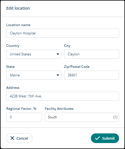Click the (1) count in Facility Attributes
The width and height of the screenshot is (125, 149).
click(x=115, y=117)
